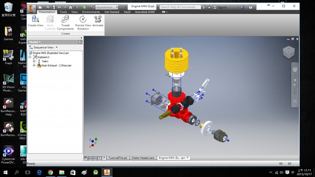Click the navigation wheel icon
This screenshot has width=315, height=177.
(x=295, y=69)
